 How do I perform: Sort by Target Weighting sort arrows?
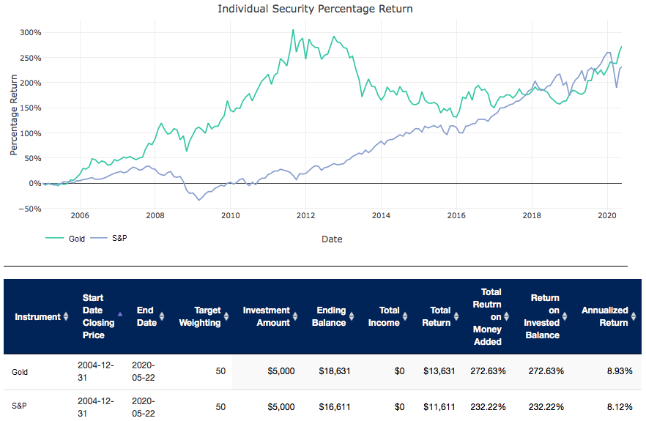click(226, 316)
